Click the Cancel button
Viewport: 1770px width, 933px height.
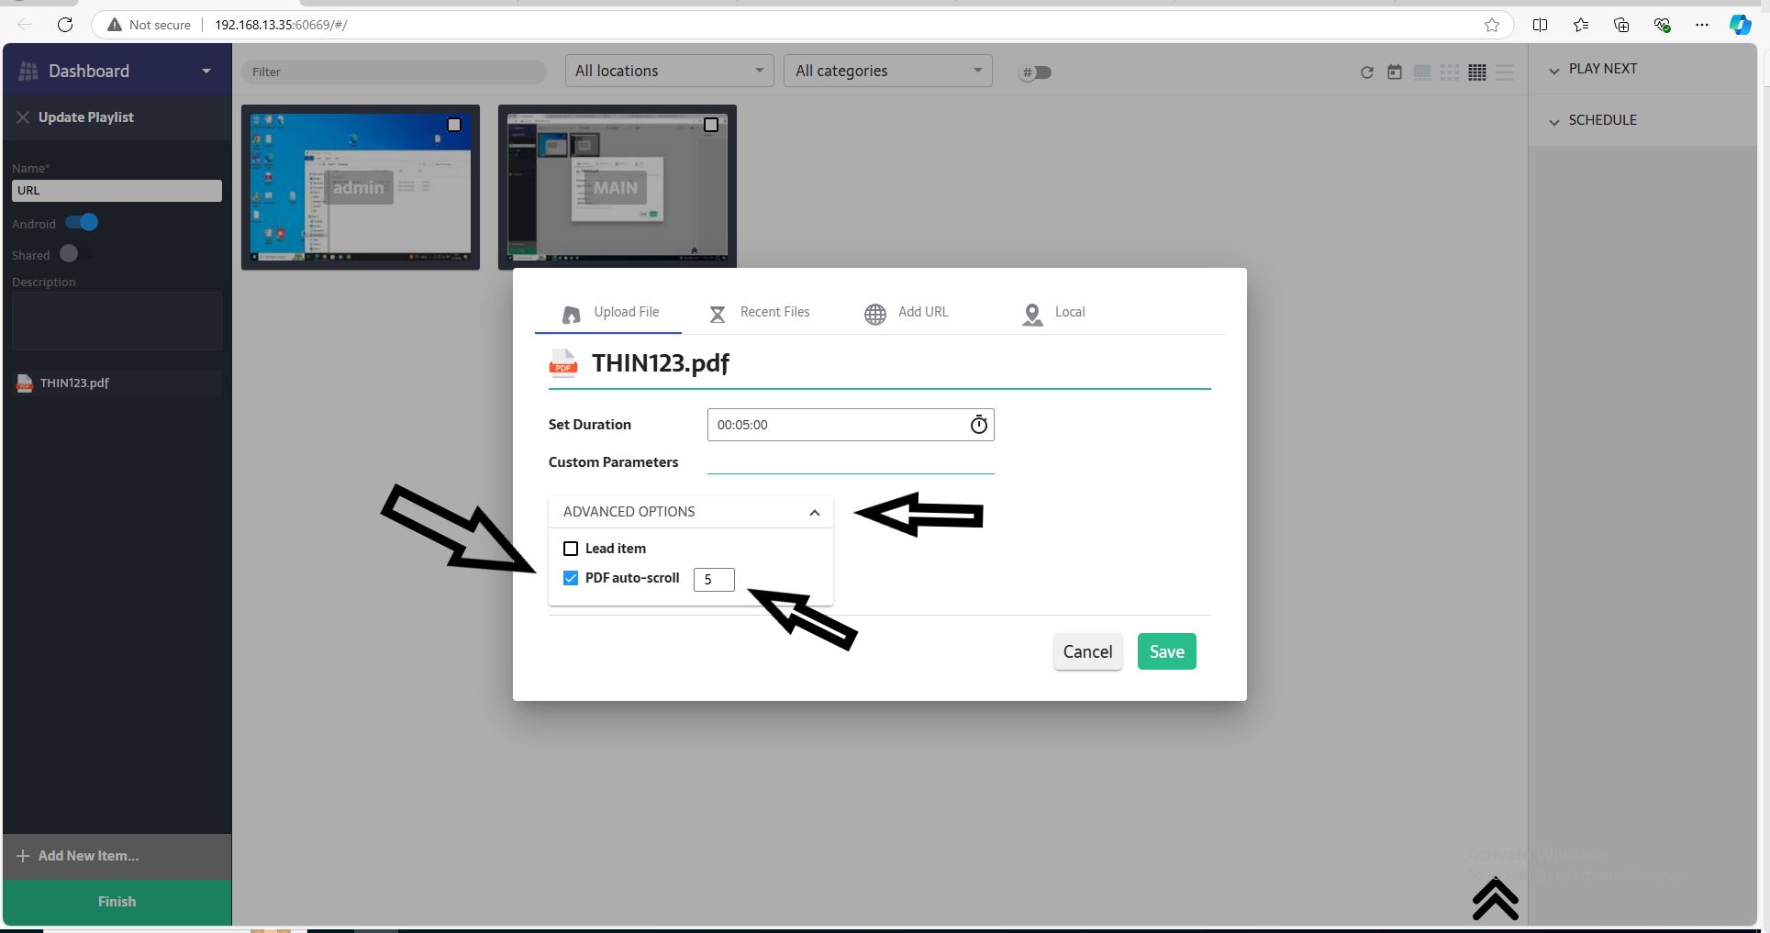(x=1087, y=651)
